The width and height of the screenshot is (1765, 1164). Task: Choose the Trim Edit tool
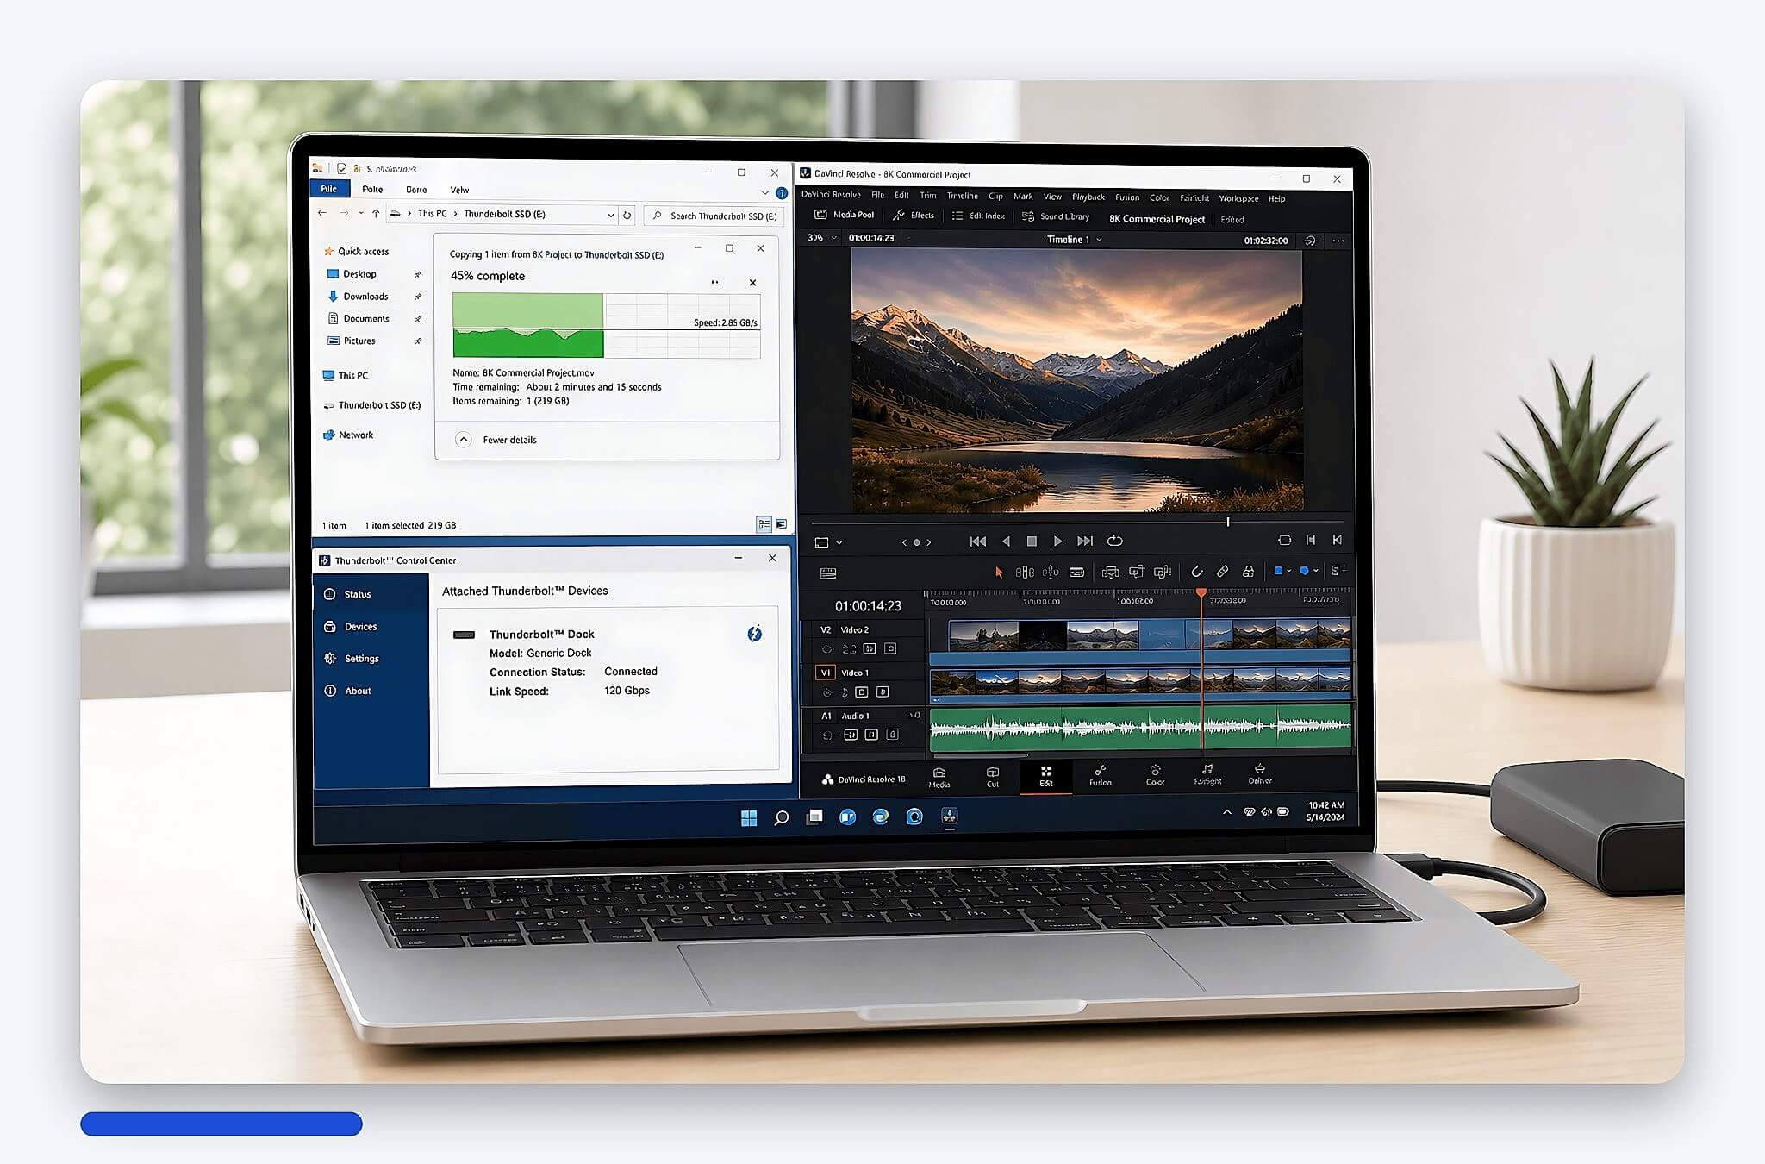click(1025, 572)
